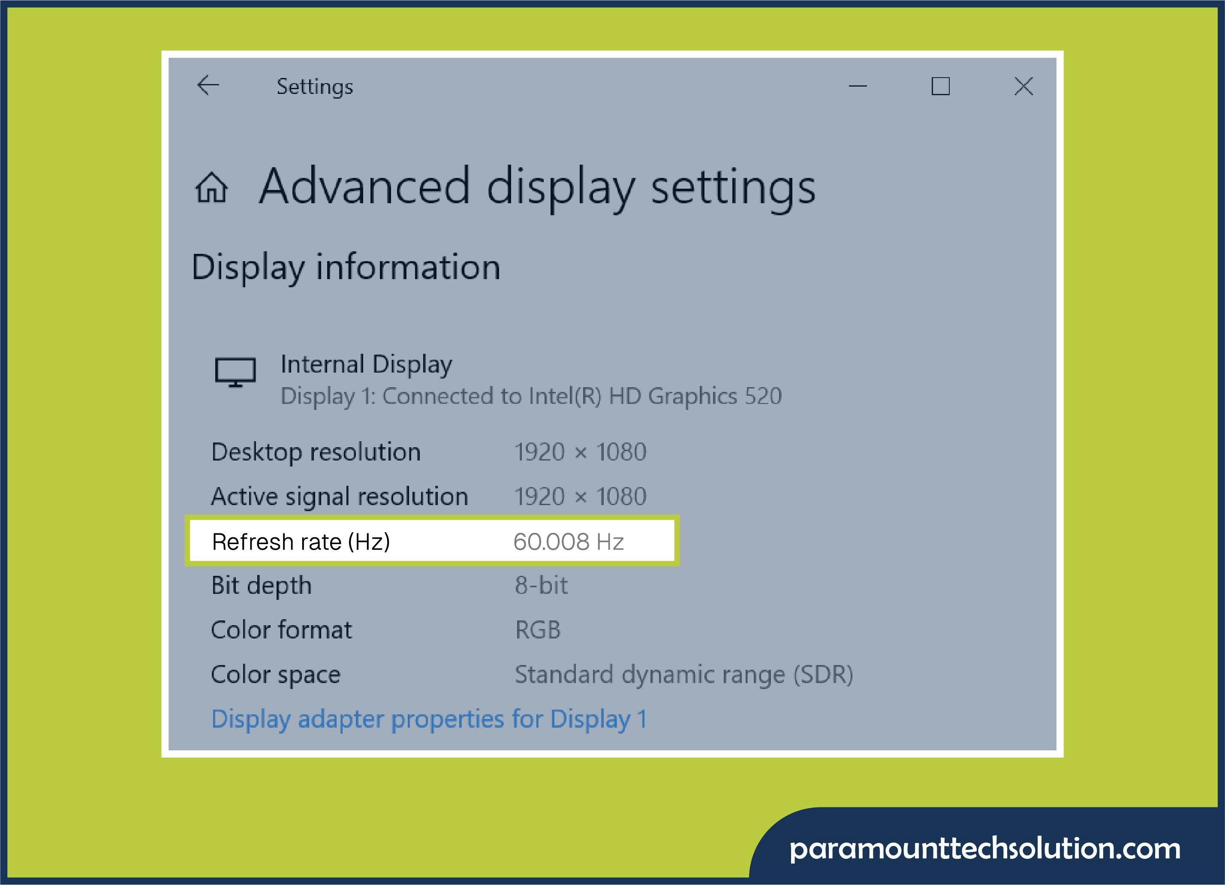Click the home icon beside the title
Viewport: 1225px width, 885px height.
point(211,187)
